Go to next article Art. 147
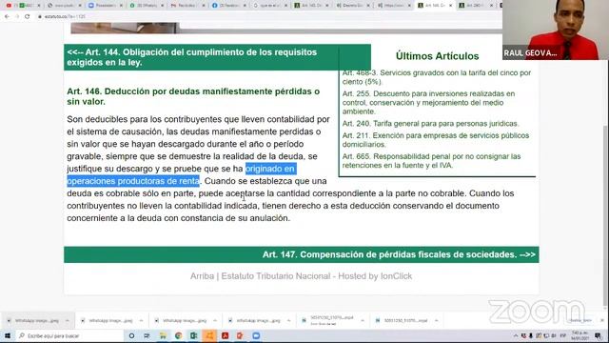Image resolution: width=609 pixels, height=343 pixels. click(x=399, y=254)
